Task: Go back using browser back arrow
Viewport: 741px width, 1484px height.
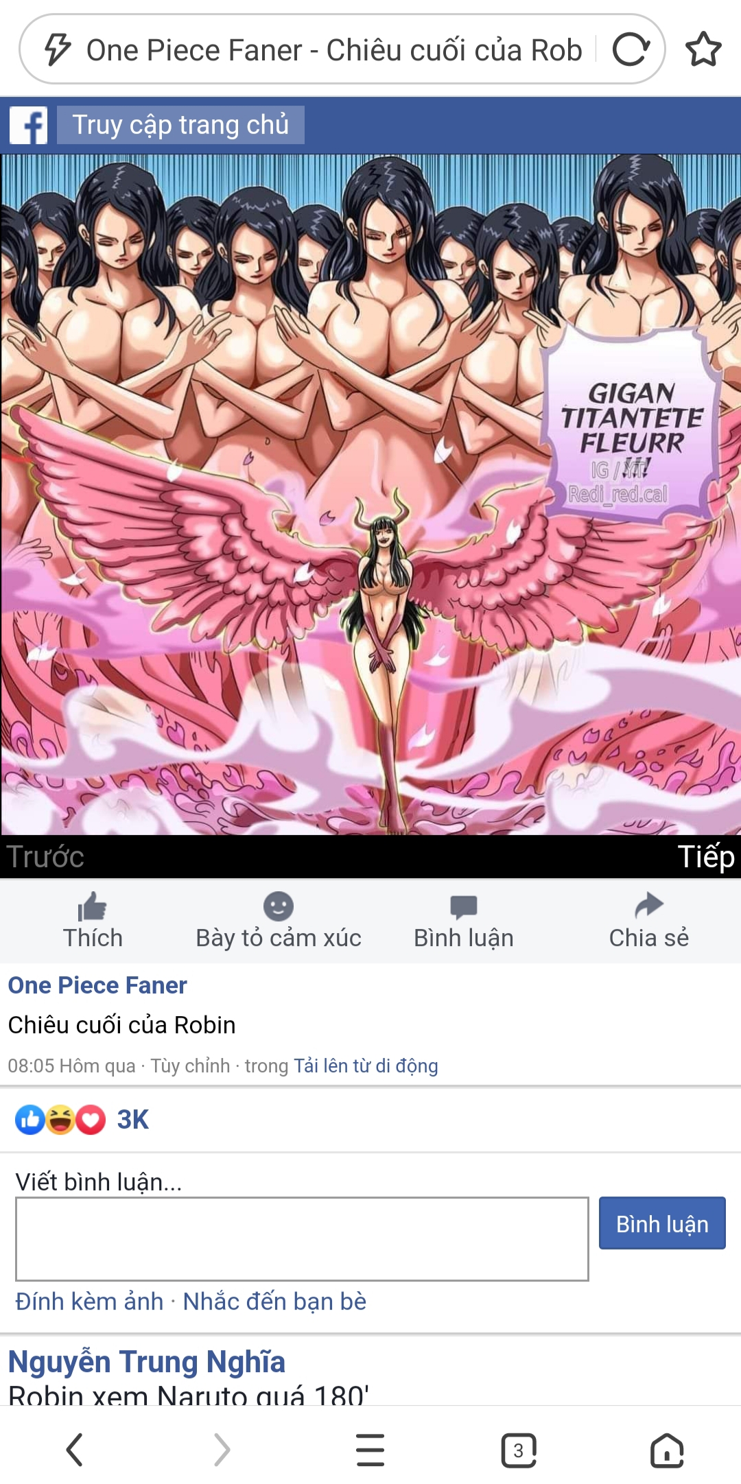Action: pyautogui.click(x=74, y=1450)
